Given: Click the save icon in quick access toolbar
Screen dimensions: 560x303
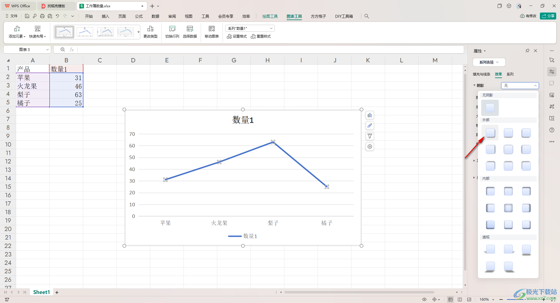Looking at the screenshot, I should tap(27, 16).
